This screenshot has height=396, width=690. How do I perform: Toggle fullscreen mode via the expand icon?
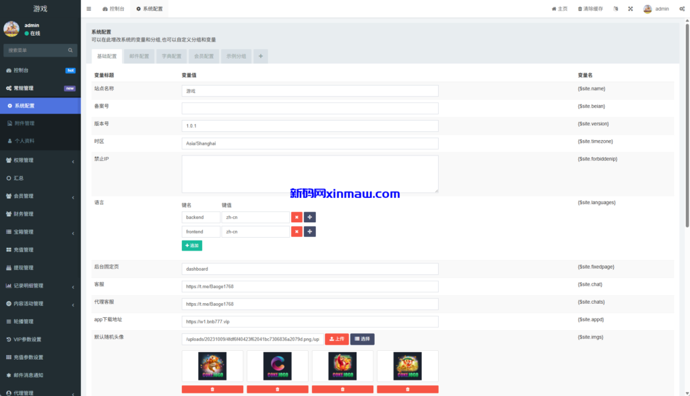click(631, 9)
